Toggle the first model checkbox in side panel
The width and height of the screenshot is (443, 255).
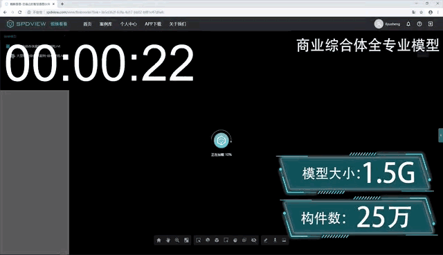coord(8,46)
